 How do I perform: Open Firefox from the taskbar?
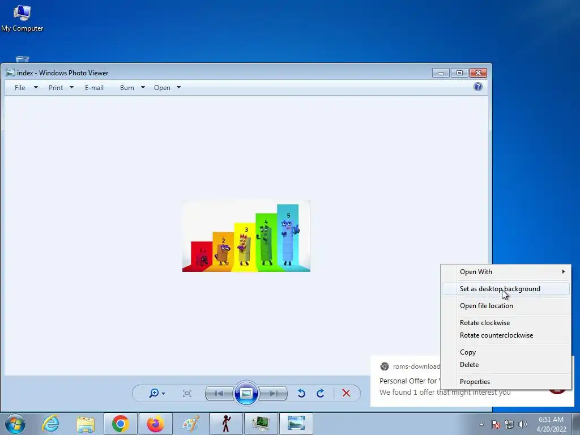[x=155, y=424]
